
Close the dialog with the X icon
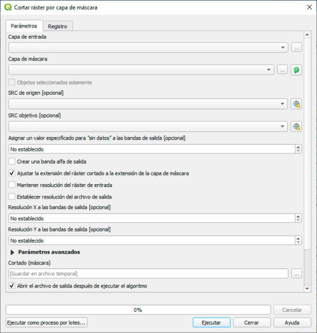310,7
